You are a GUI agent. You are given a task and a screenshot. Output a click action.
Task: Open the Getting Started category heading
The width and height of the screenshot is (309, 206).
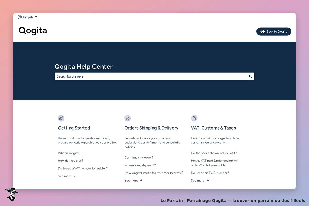pyautogui.click(x=74, y=128)
